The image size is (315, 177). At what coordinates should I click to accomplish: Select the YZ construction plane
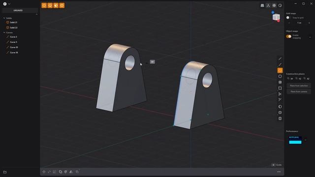click(298, 79)
